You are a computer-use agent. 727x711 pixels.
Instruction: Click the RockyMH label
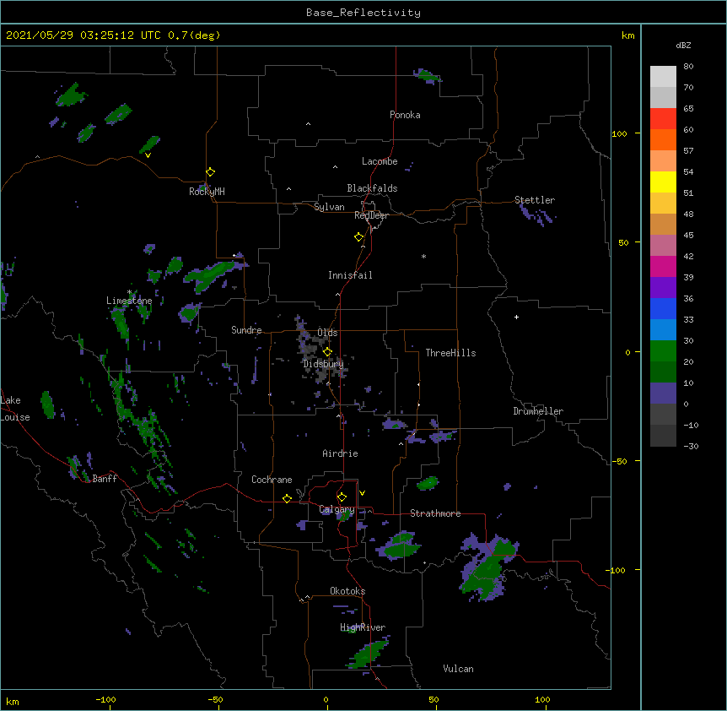click(207, 192)
